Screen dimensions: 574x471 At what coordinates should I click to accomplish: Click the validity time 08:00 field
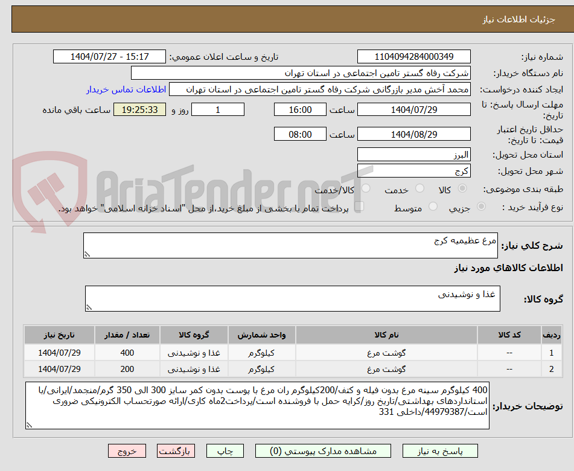(x=300, y=134)
